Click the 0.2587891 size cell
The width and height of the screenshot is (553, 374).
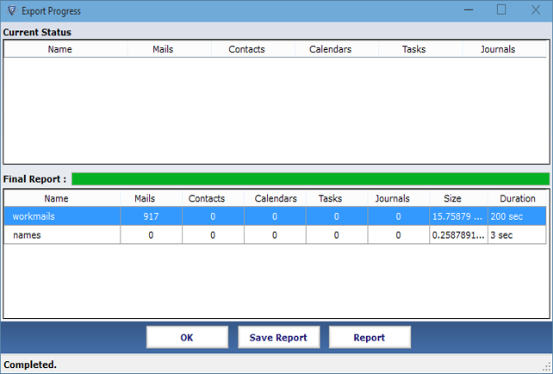[x=458, y=234]
